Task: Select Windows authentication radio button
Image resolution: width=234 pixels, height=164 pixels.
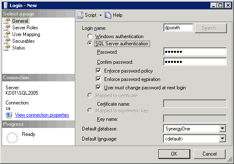Action: coord(90,36)
